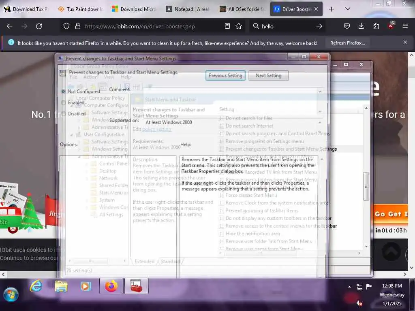Open the Pocket save icon in Firefox toolbar

click(347, 26)
